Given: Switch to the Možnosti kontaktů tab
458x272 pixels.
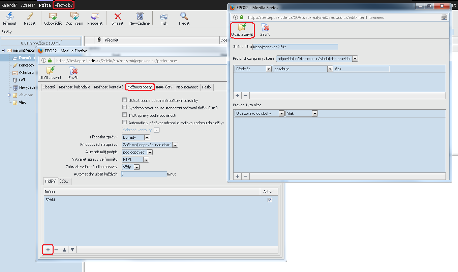Looking at the screenshot, I should click(x=109, y=87).
